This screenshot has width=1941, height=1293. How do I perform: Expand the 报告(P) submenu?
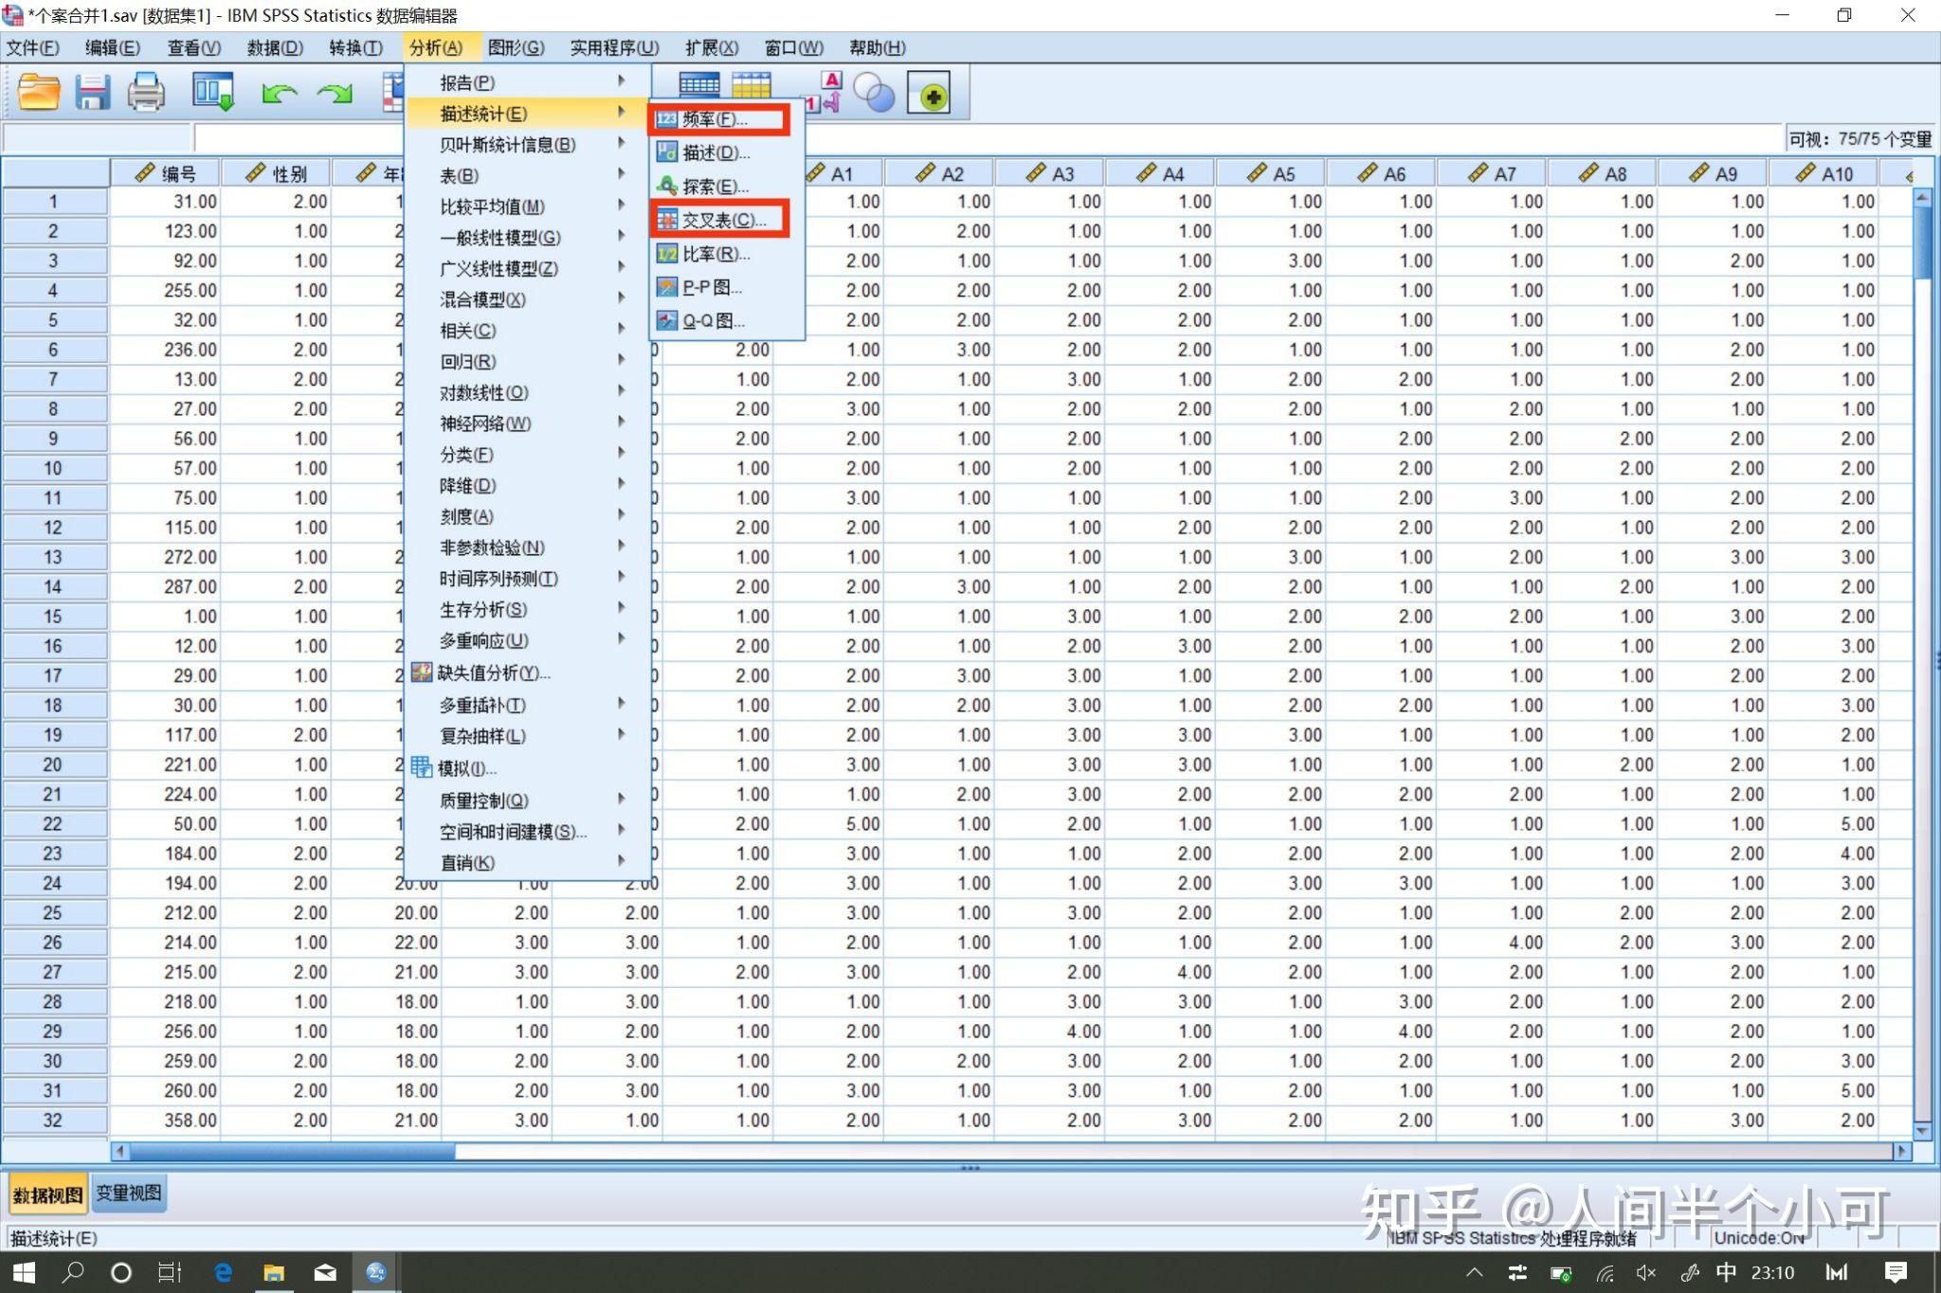pyautogui.click(x=527, y=82)
